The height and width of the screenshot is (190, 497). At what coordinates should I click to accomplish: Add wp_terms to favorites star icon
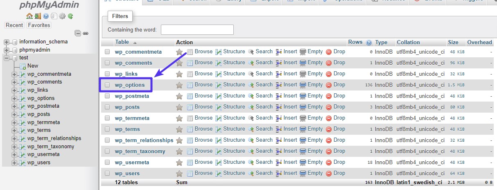coord(179,129)
